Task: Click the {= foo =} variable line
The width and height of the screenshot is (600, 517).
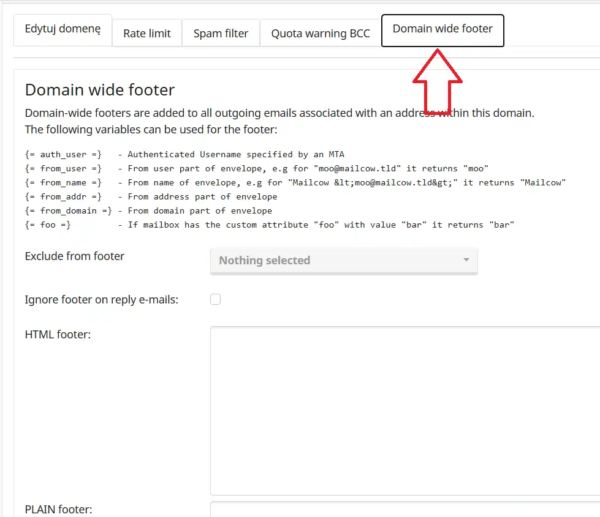Action: pyautogui.click(x=270, y=225)
